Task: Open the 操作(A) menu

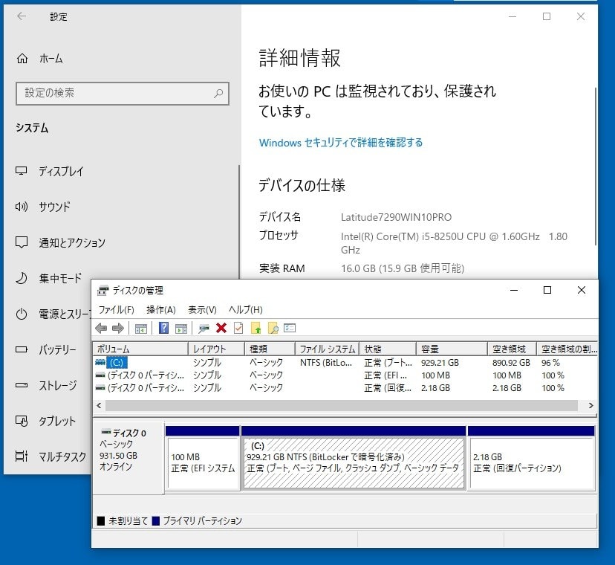Action: click(161, 310)
